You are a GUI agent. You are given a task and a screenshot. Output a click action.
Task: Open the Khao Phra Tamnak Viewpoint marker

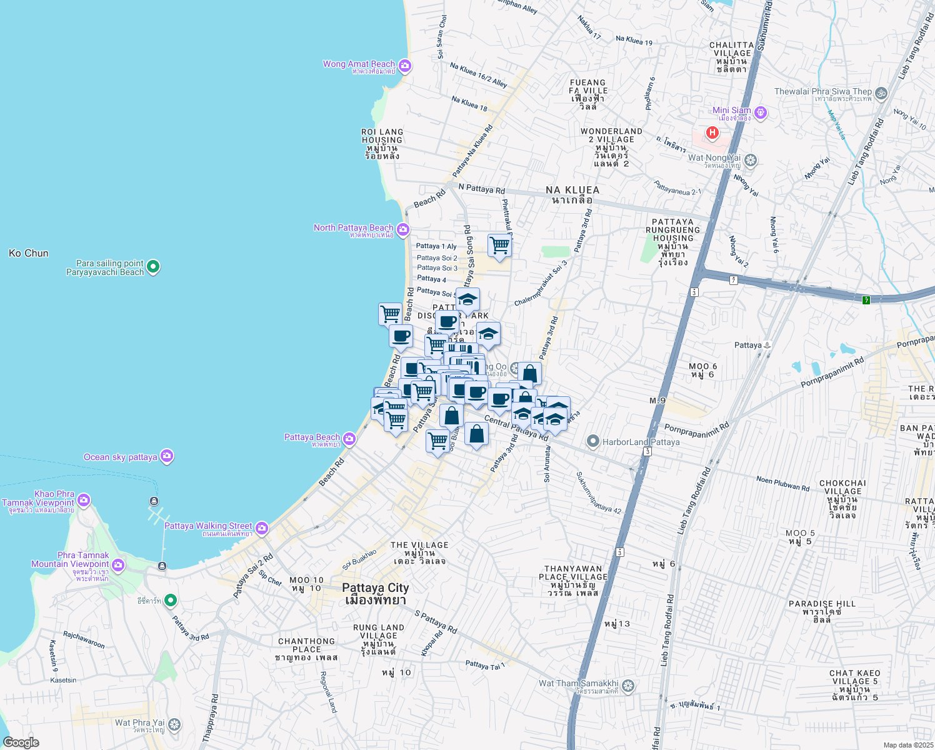tap(84, 501)
